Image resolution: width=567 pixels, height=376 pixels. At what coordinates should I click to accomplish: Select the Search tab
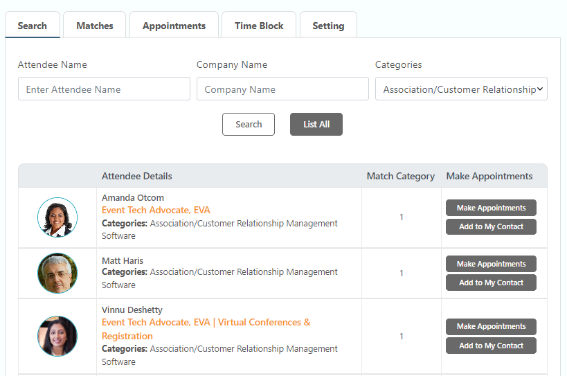coord(33,26)
